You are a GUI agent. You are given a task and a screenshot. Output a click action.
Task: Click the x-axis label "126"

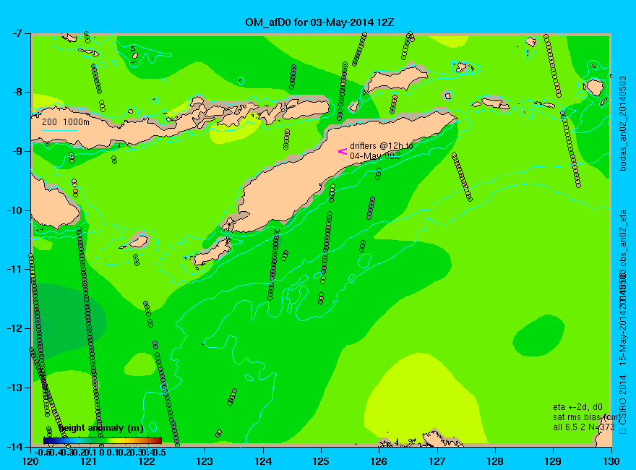379,462
